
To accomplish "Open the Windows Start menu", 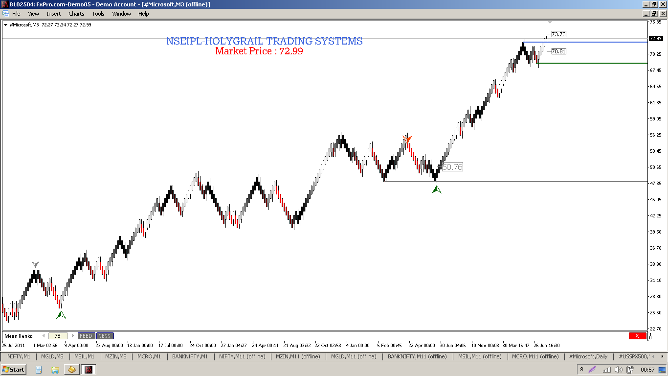I will pos(14,369).
